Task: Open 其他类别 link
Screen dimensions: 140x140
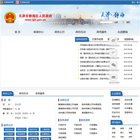Action: [62, 138]
